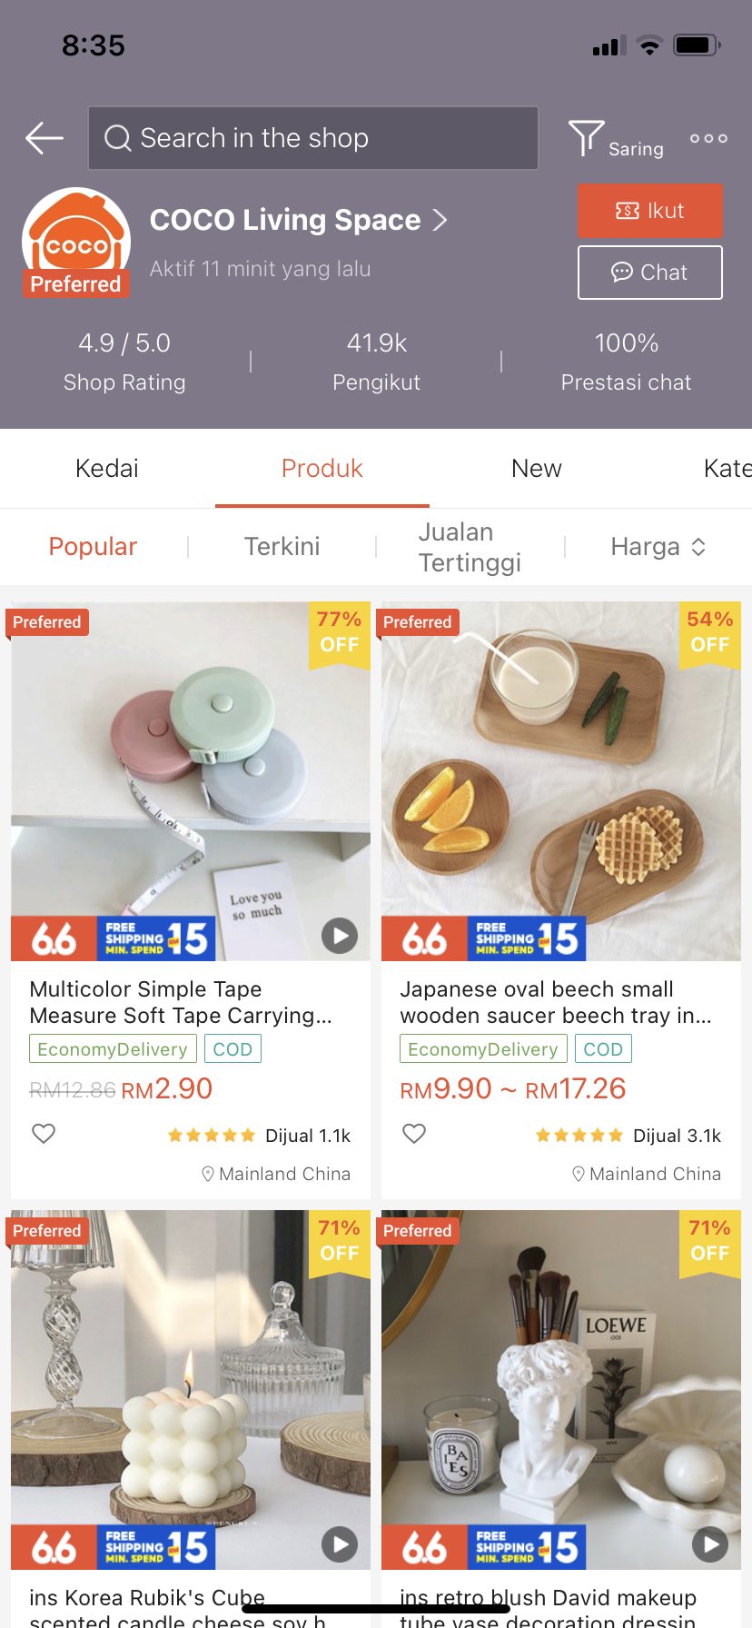Play the tape measure product video
The height and width of the screenshot is (1628, 752).
click(340, 935)
